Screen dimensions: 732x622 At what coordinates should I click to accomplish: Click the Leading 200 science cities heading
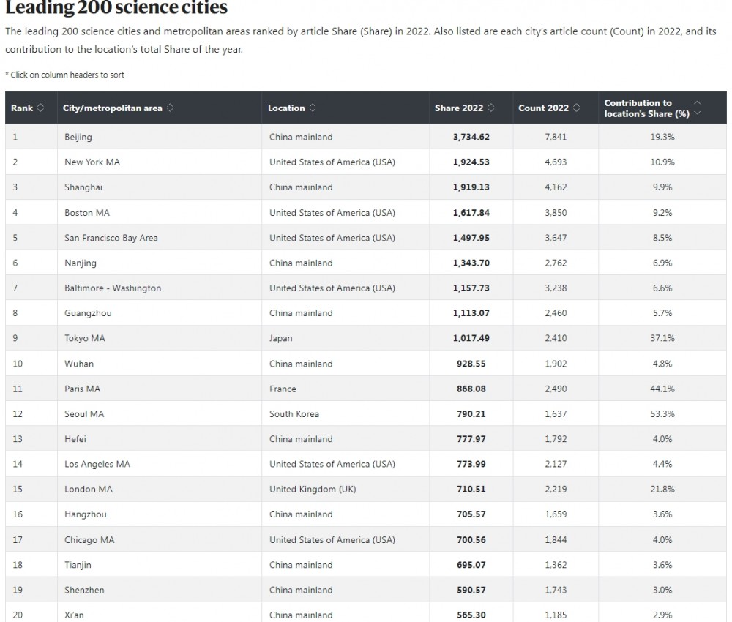tap(116, 9)
